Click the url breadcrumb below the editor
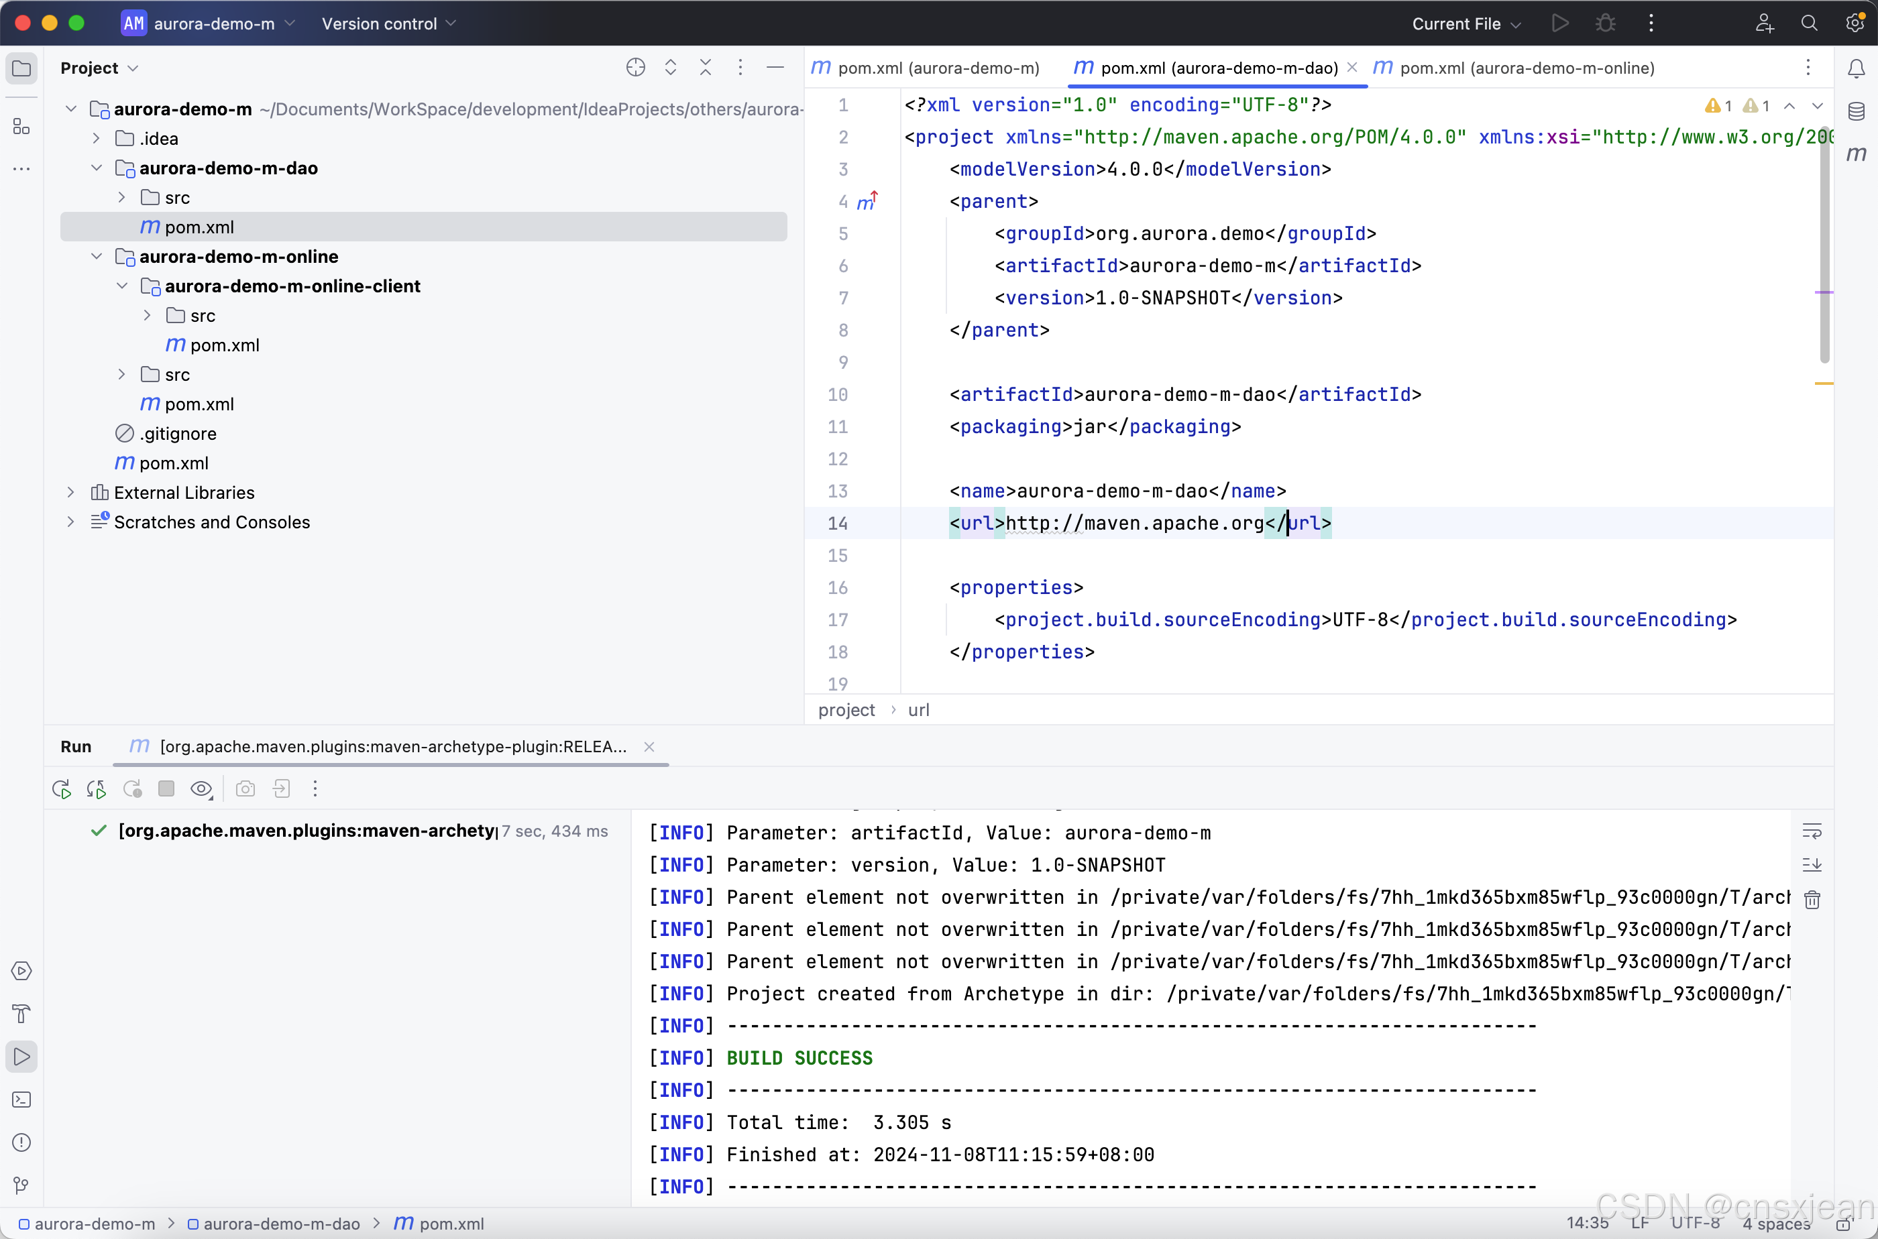 pos(920,709)
